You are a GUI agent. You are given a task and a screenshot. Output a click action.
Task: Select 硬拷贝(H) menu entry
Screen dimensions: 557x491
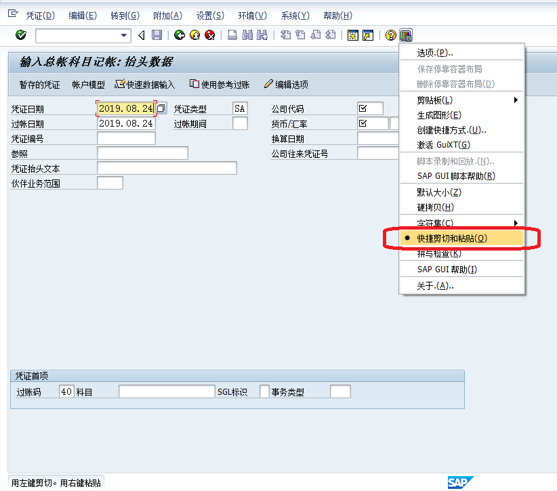(x=461, y=207)
